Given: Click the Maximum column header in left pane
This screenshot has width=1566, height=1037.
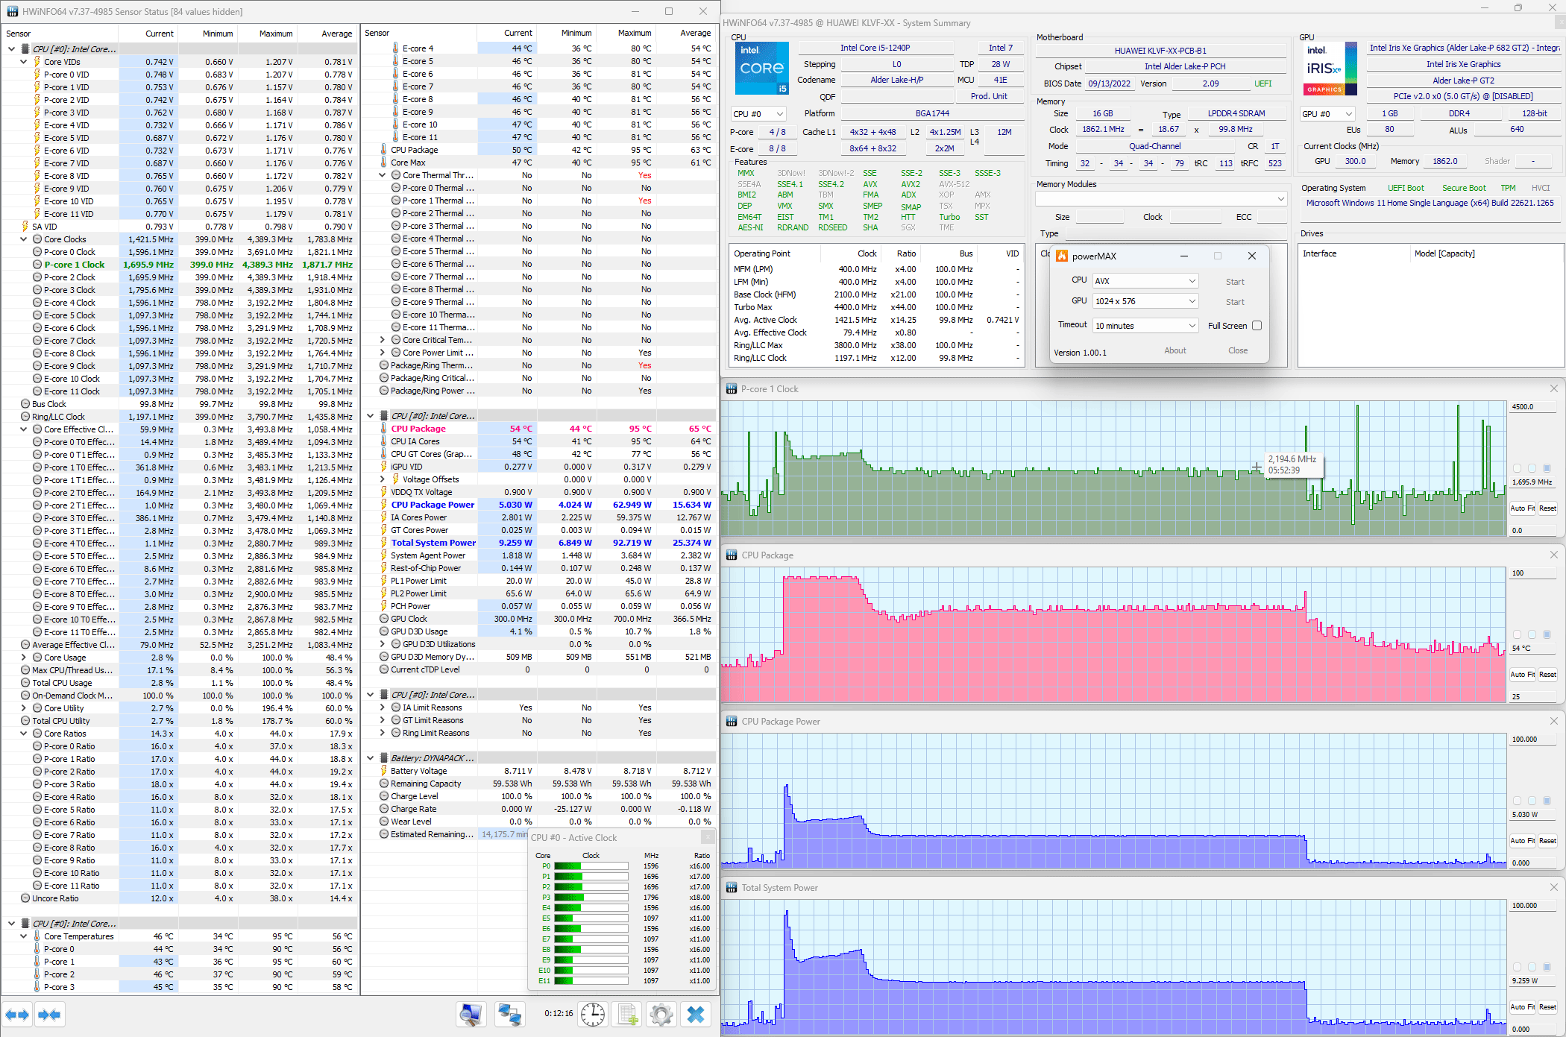Looking at the screenshot, I should (268, 34).
